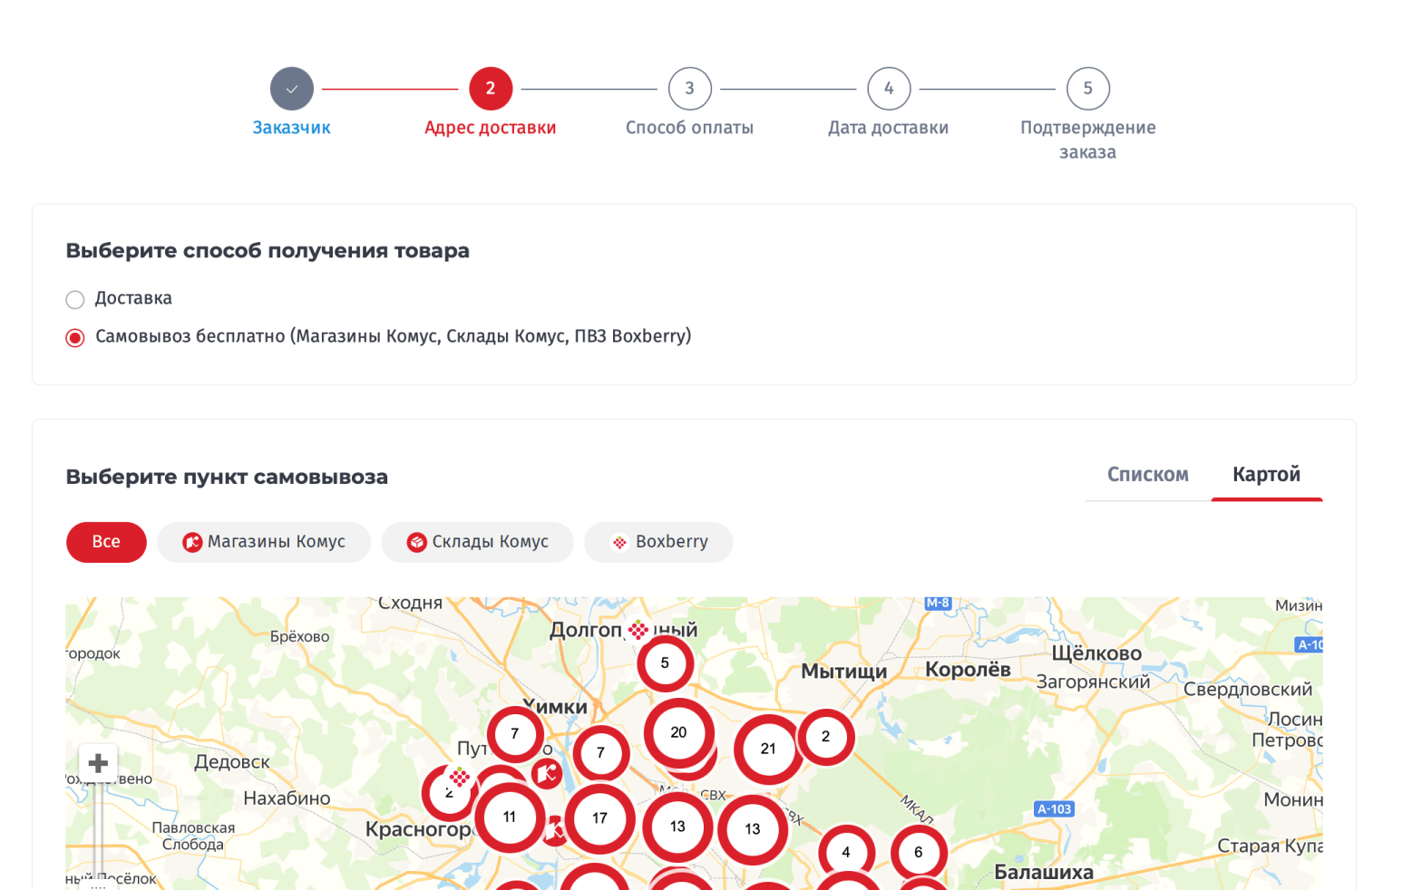This screenshot has height=890, width=1422.
Task: Click the Сходня map label
Action: pyautogui.click(x=410, y=604)
